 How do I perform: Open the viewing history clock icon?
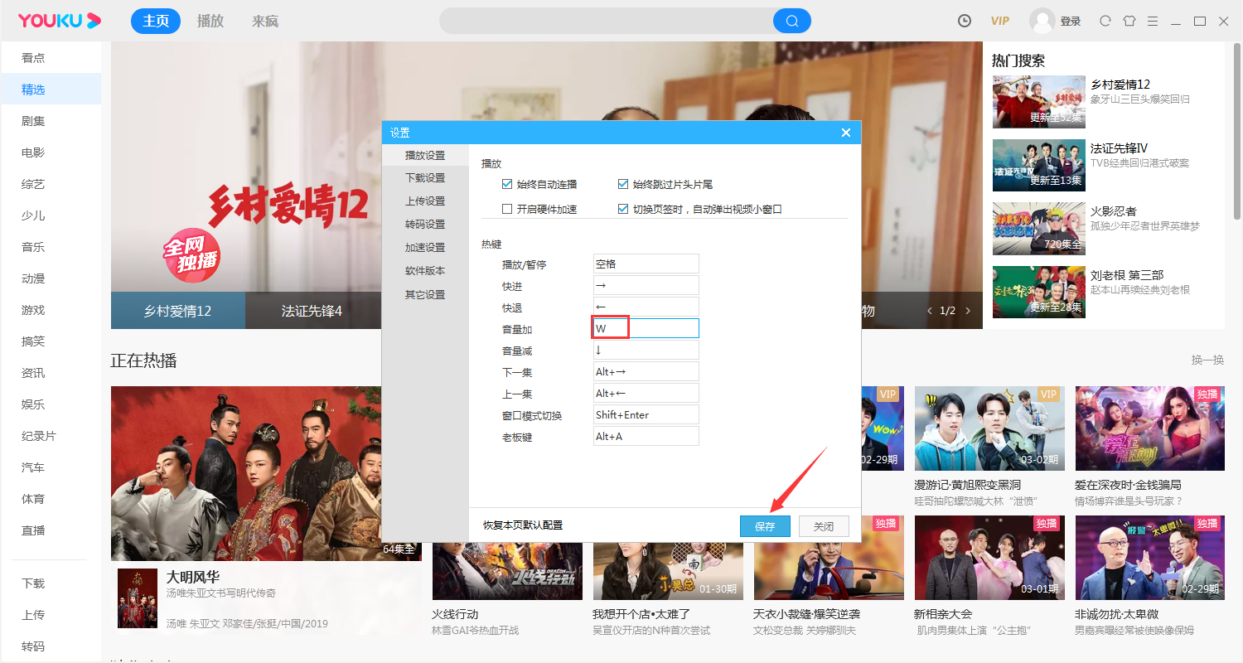click(x=964, y=20)
